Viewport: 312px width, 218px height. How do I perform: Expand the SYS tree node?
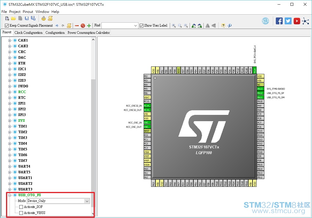(x=9, y=121)
